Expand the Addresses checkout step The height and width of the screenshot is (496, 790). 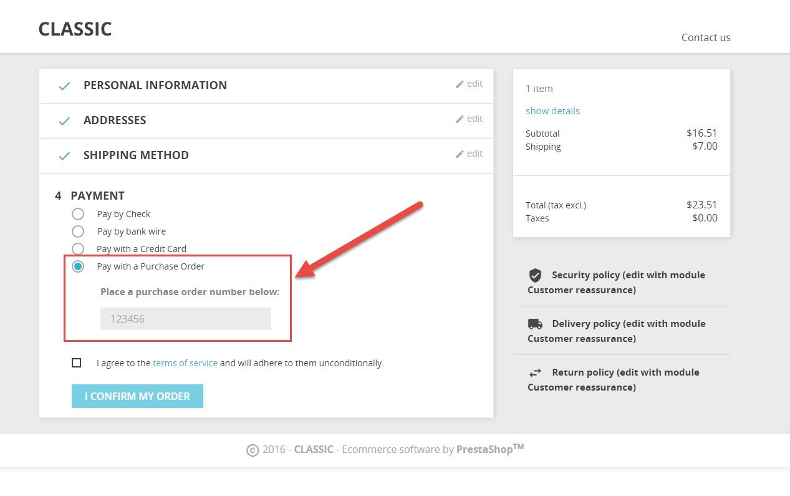pyautogui.click(x=266, y=121)
